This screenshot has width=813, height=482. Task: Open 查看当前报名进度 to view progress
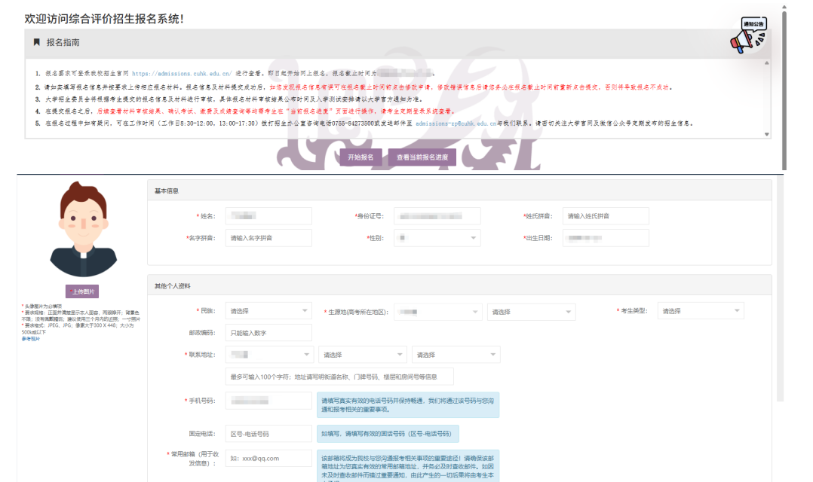pyautogui.click(x=422, y=157)
